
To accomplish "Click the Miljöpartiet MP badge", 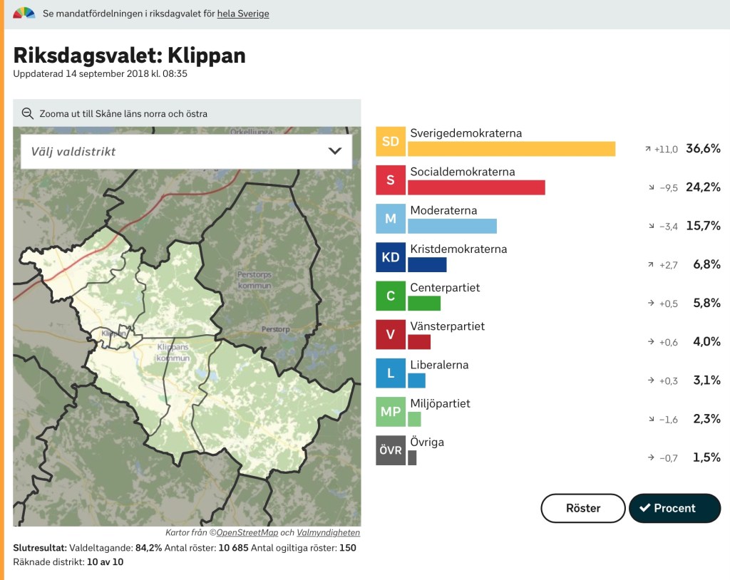I will [391, 412].
